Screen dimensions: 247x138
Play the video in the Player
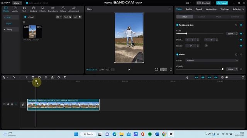pyautogui.click(x=129, y=70)
